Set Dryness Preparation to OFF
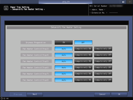 (83, 43)
